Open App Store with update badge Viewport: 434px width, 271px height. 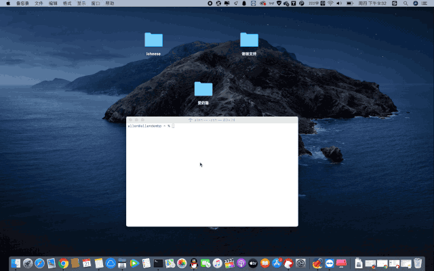277,264
